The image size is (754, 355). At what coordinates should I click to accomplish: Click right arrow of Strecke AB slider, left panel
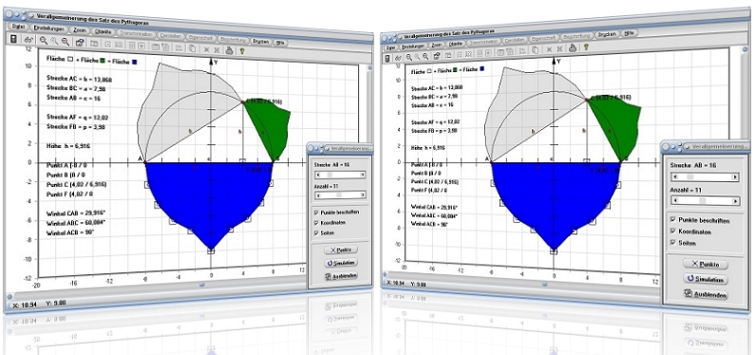pyautogui.click(x=363, y=175)
